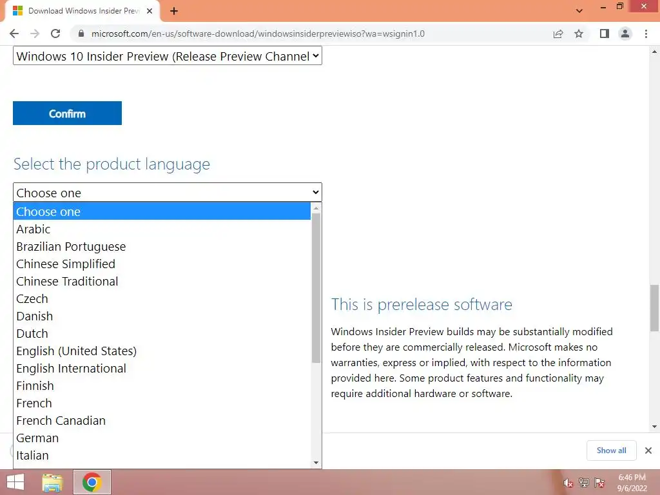Click the muted volume tray icon
The image size is (660, 495).
coord(568,483)
